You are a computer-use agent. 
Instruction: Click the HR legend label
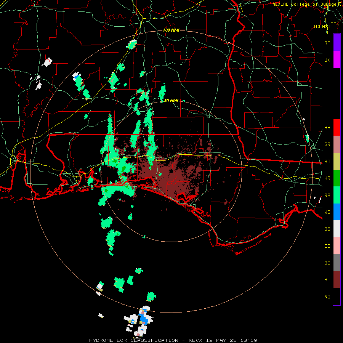[x=327, y=178]
